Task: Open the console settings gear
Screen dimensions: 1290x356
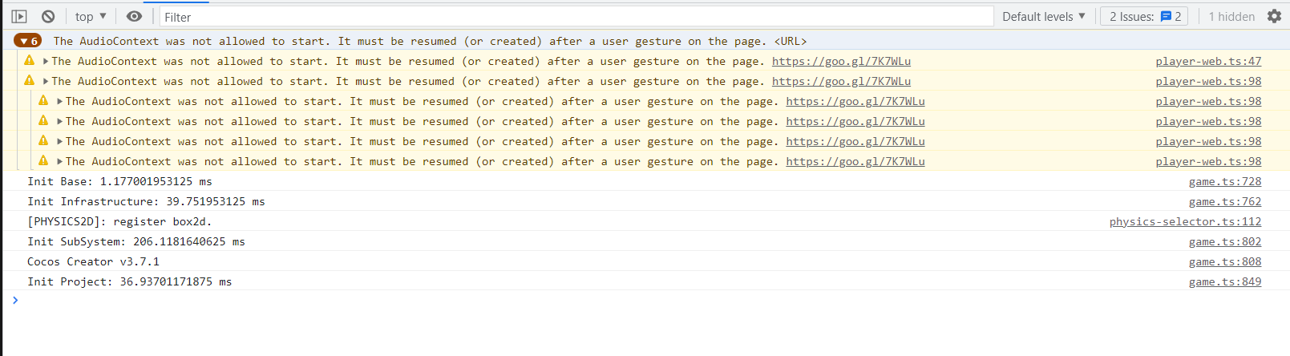Action: (x=1274, y=16)
